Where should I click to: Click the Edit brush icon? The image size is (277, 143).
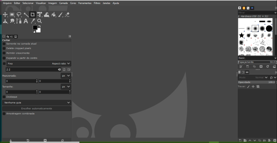pos(241,66)
